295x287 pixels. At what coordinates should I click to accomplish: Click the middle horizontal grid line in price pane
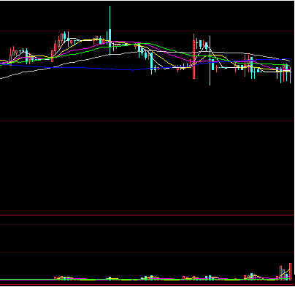point(147,120)
